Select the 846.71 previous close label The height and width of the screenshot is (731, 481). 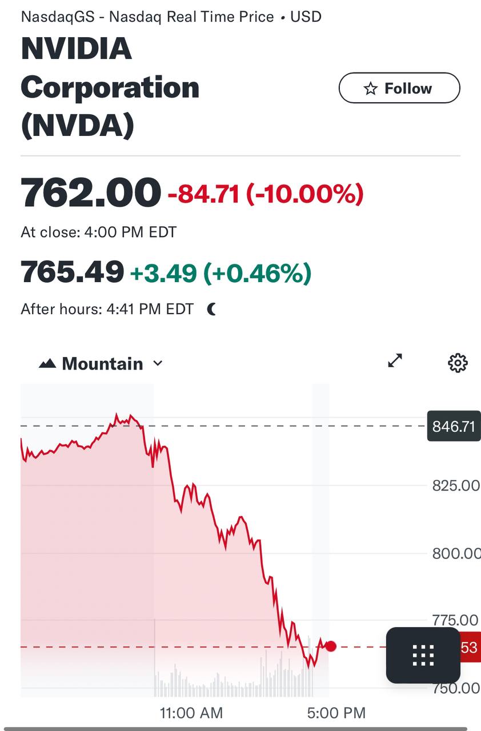[x=454, y=426]
